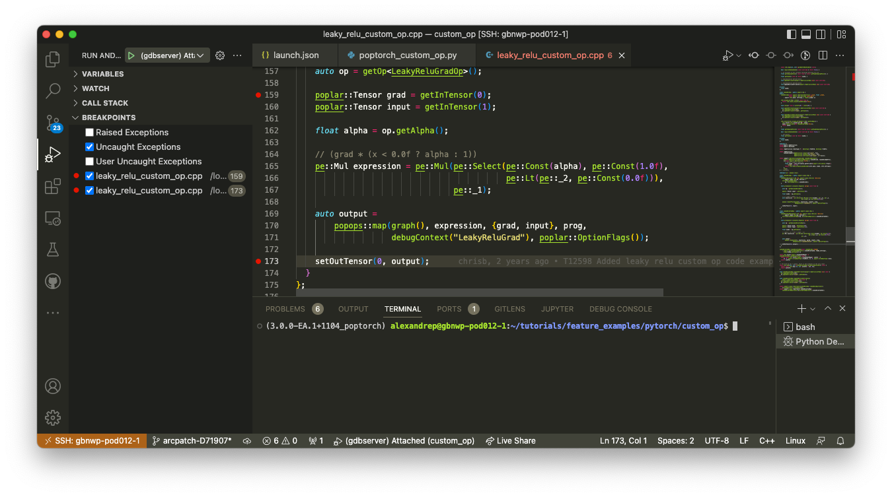892x497 pixels.
Task: Click the errors and warnings indicator in status bar
Action: coord(279,440)
